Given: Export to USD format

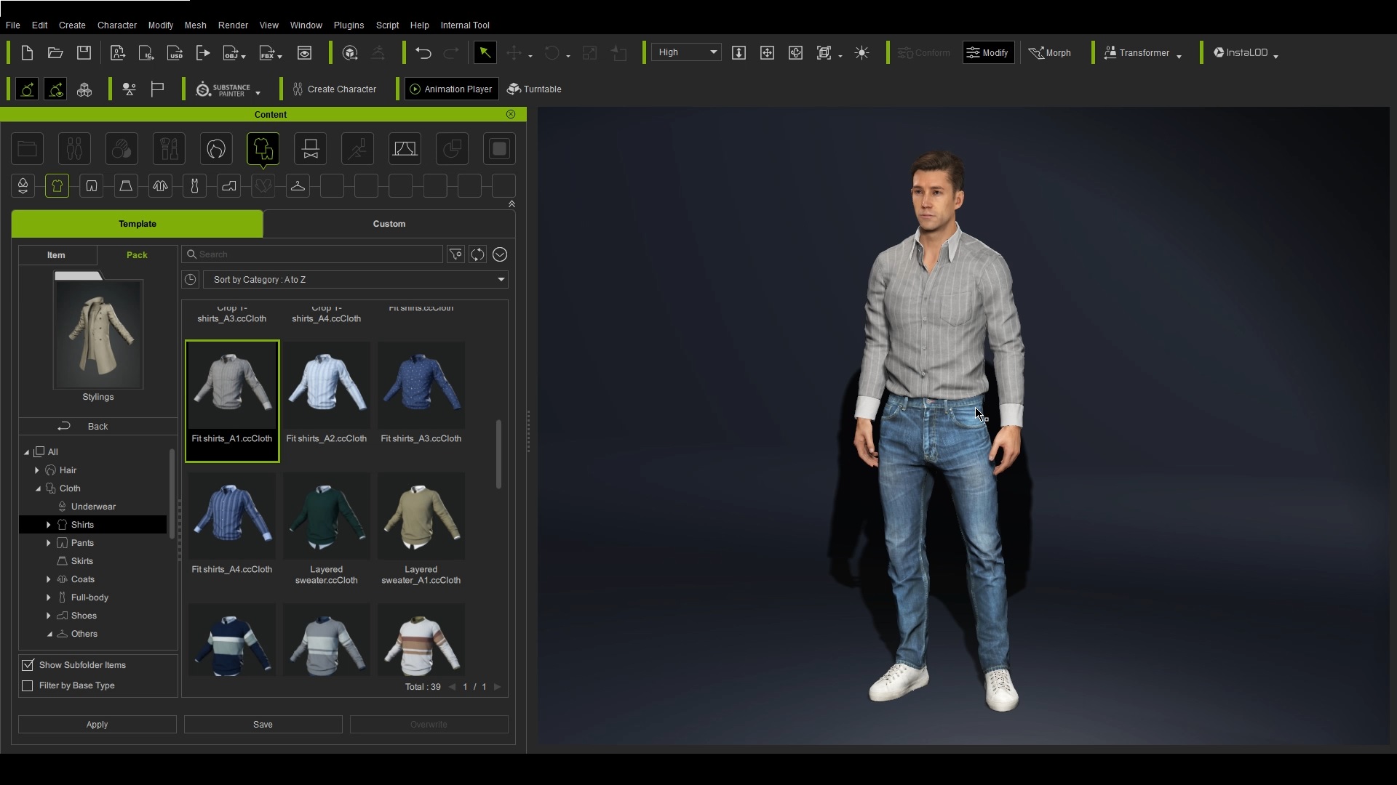Looking at the screenshot, I should click(175, 52).
